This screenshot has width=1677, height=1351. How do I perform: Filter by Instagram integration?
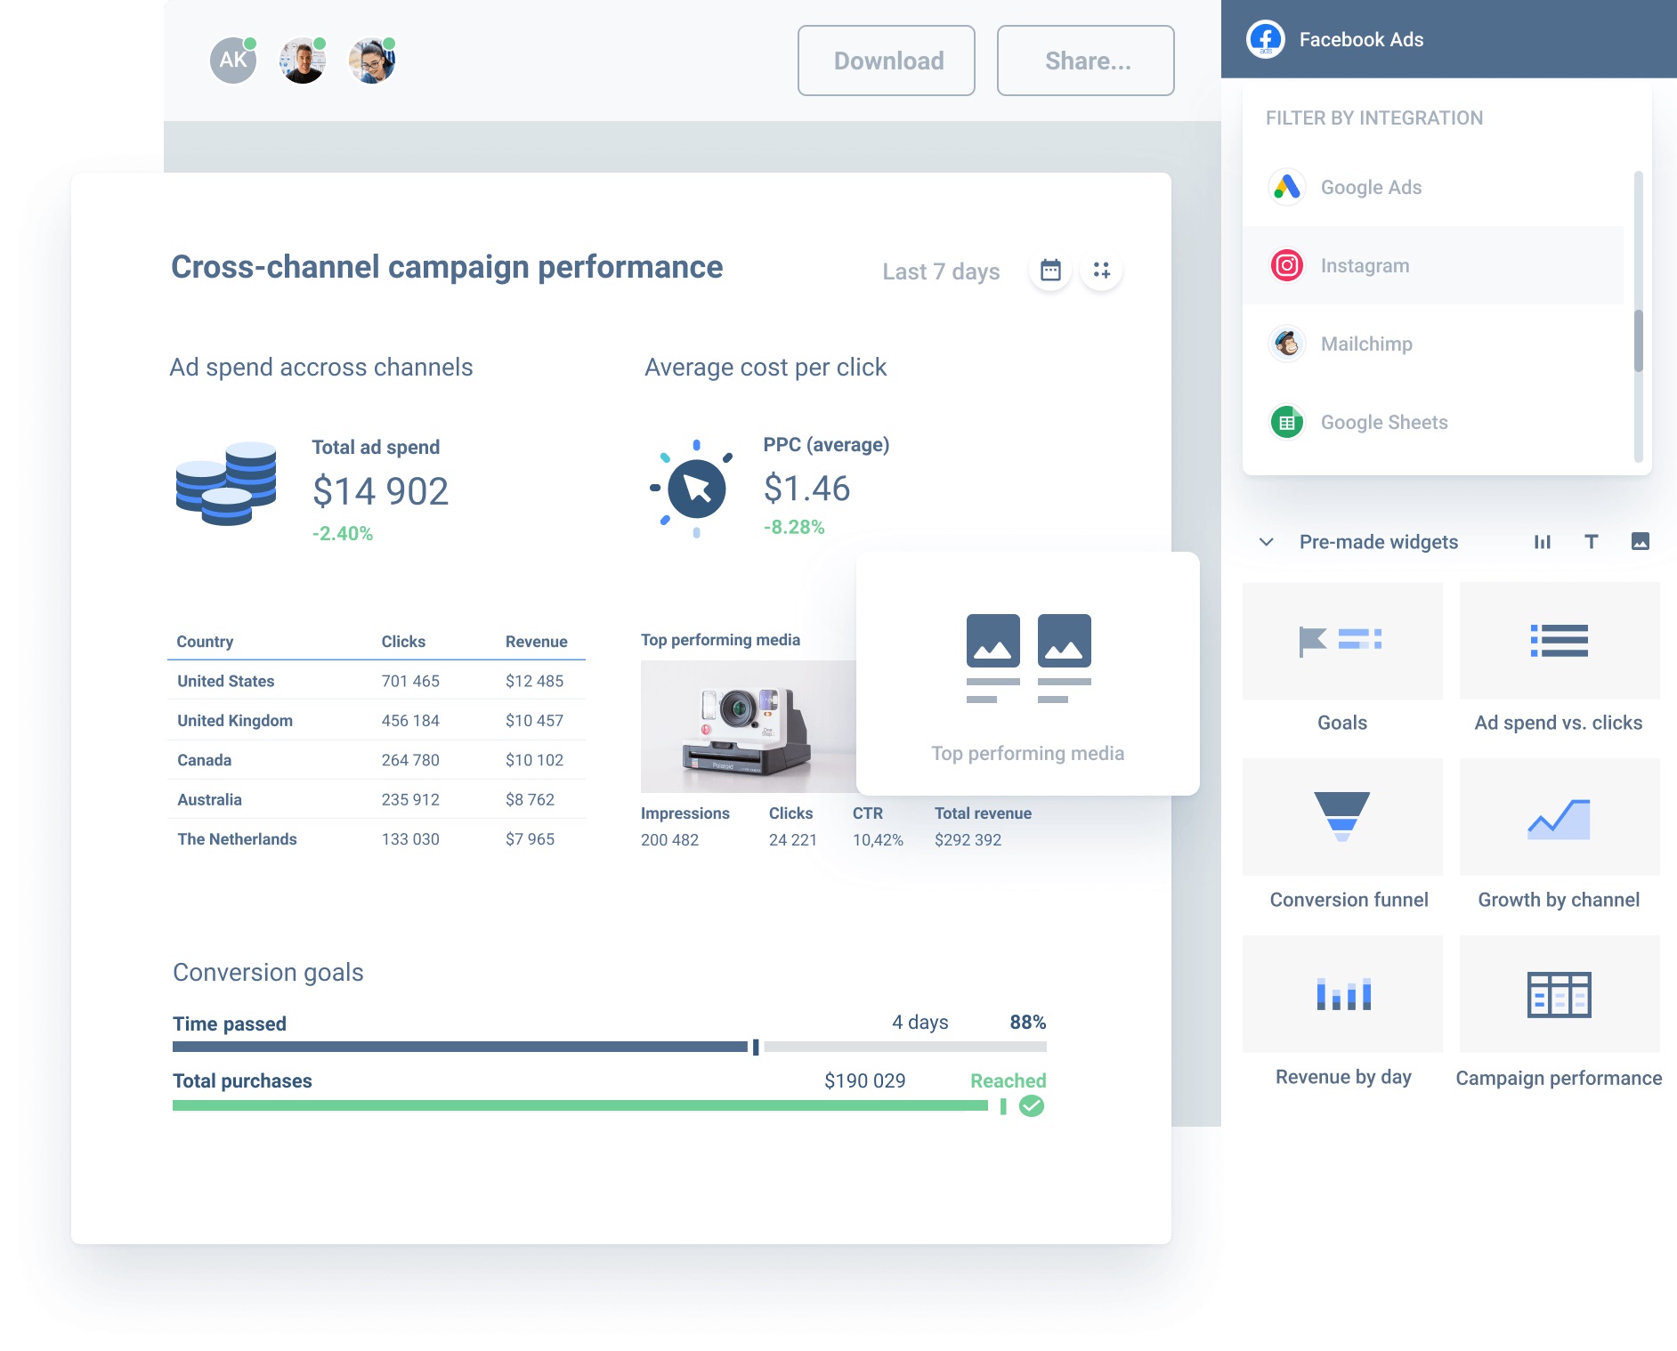pos(1433,265)
